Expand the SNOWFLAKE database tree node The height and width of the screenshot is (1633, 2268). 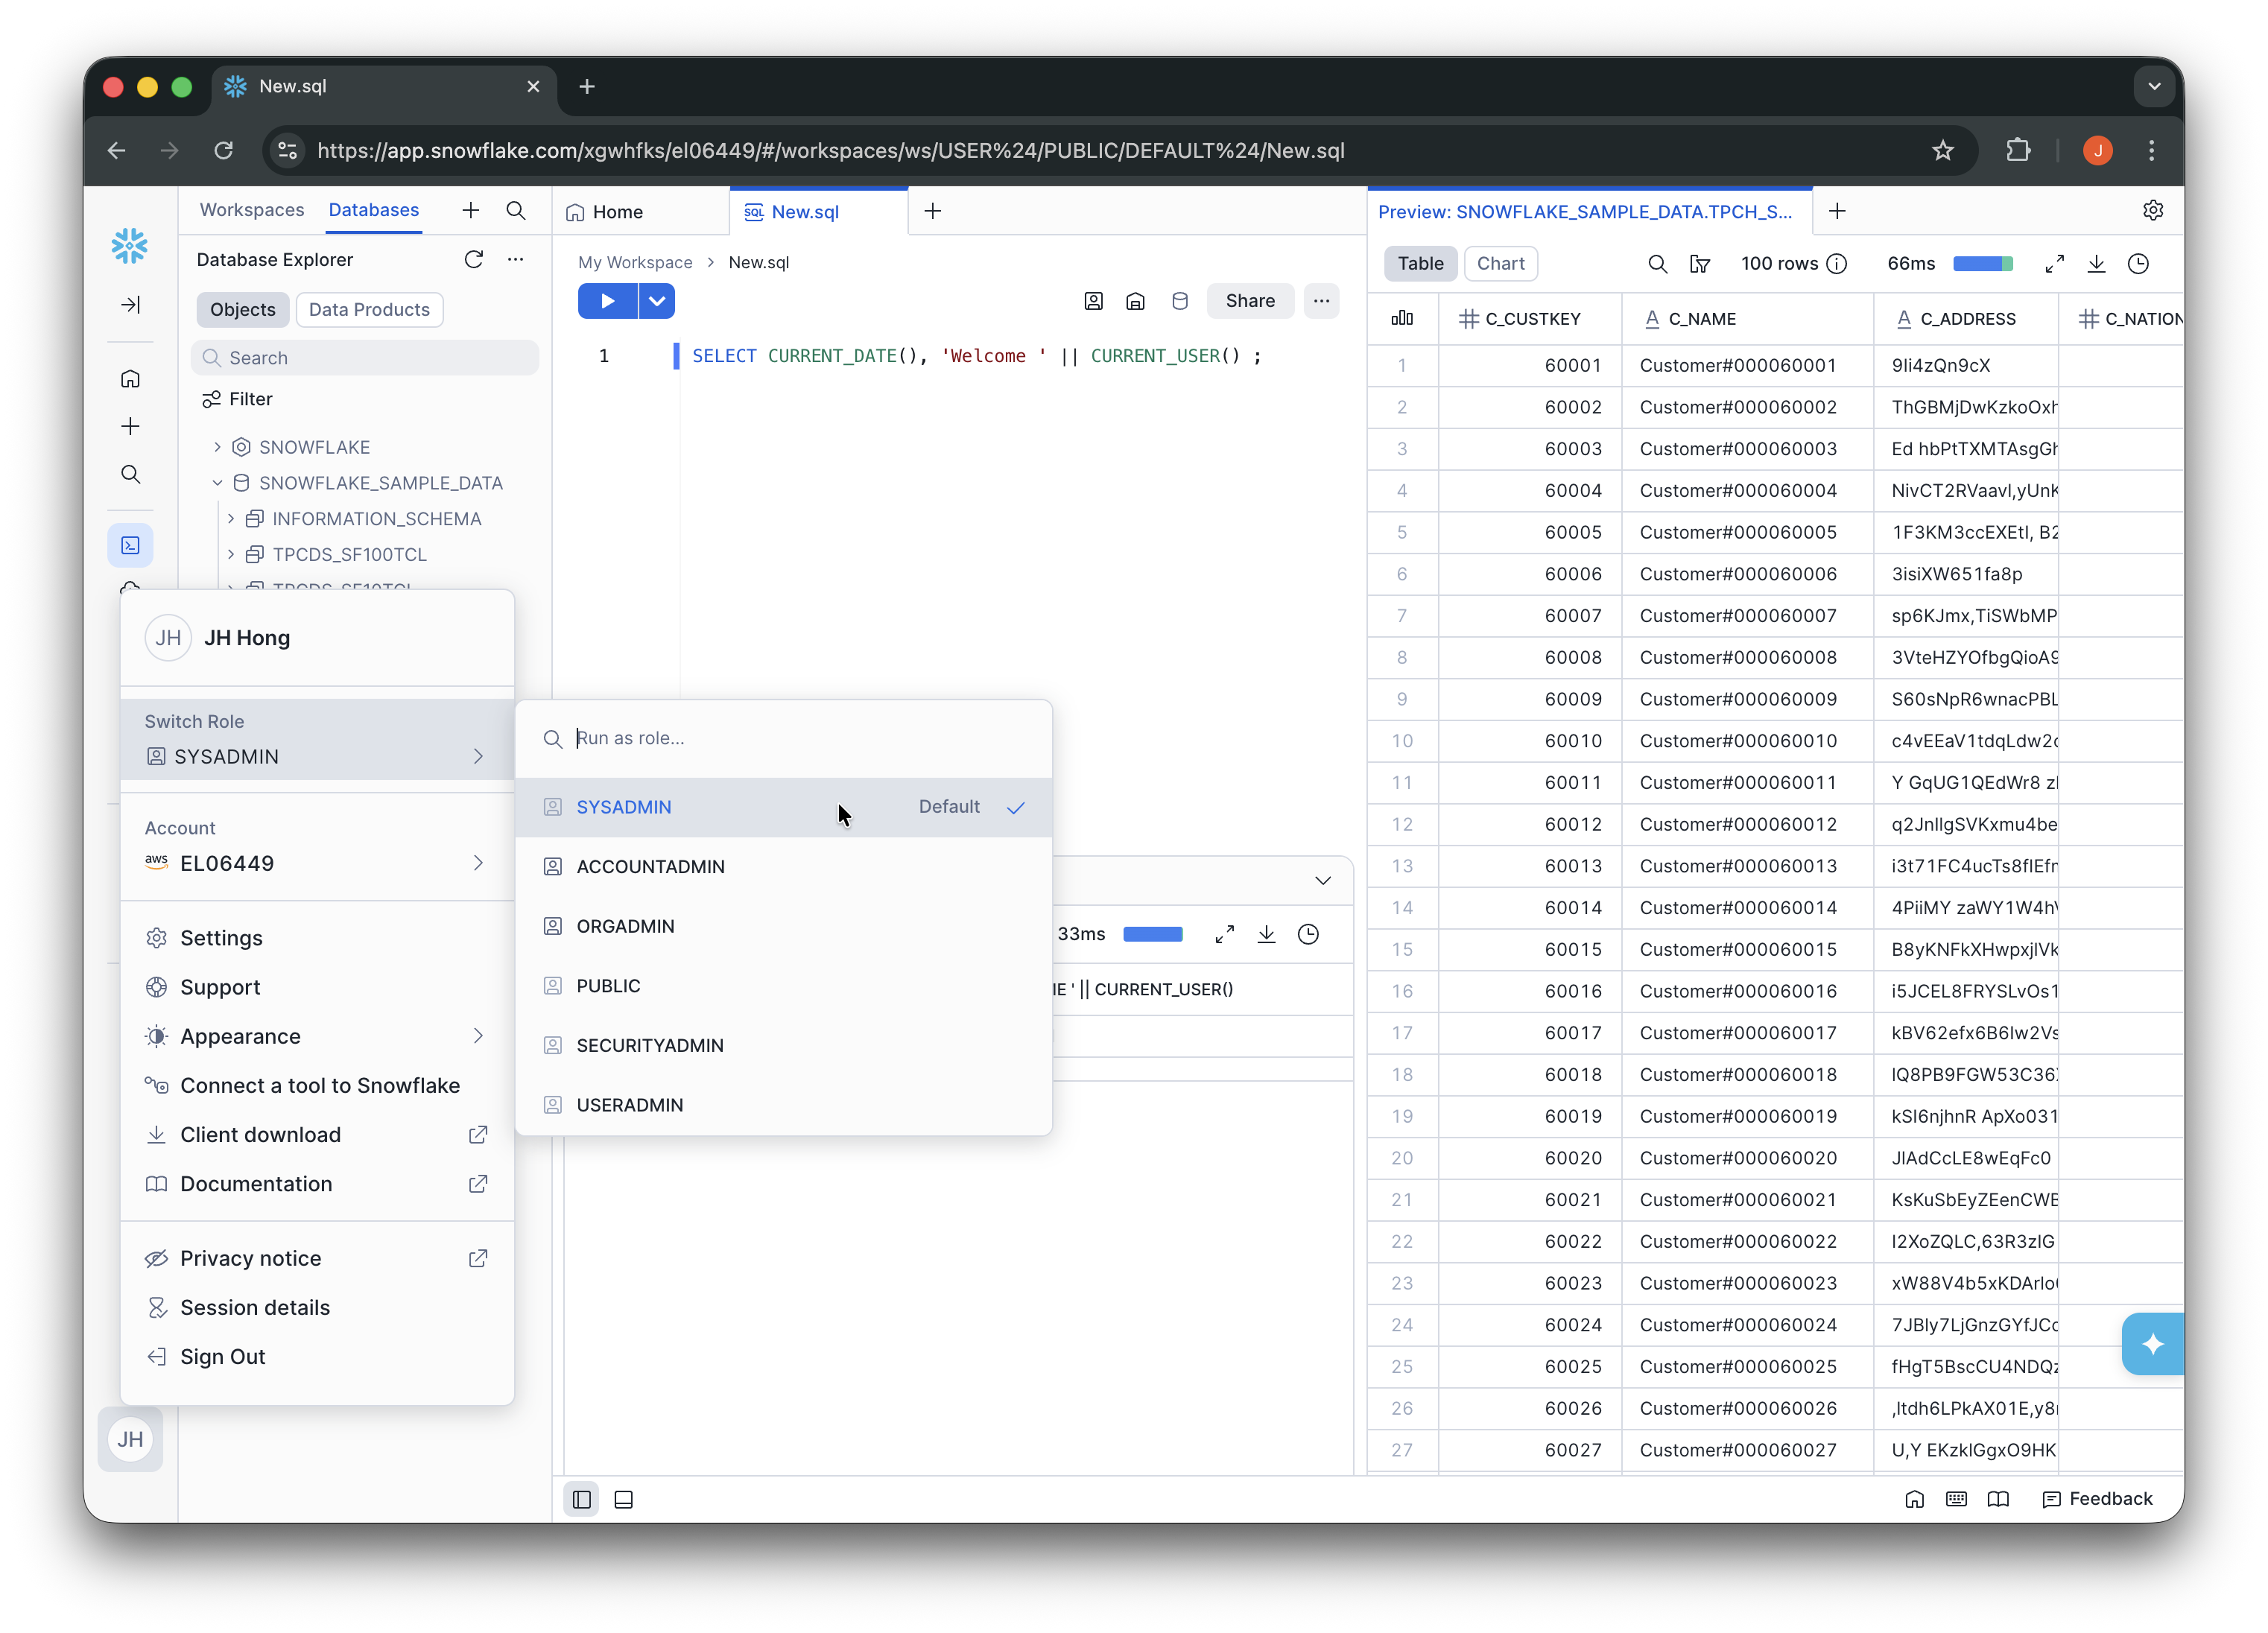pyautogui.click(x=217, y=447)
